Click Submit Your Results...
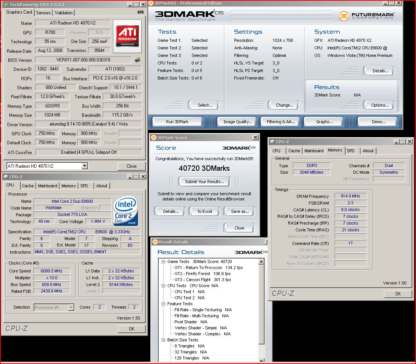Screen dimensions: 416x364 click(205, 182)
